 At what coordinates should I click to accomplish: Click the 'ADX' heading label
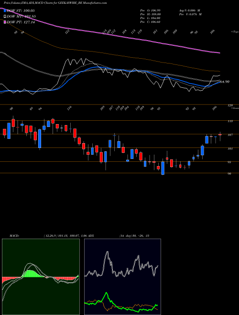coord(91,236)
